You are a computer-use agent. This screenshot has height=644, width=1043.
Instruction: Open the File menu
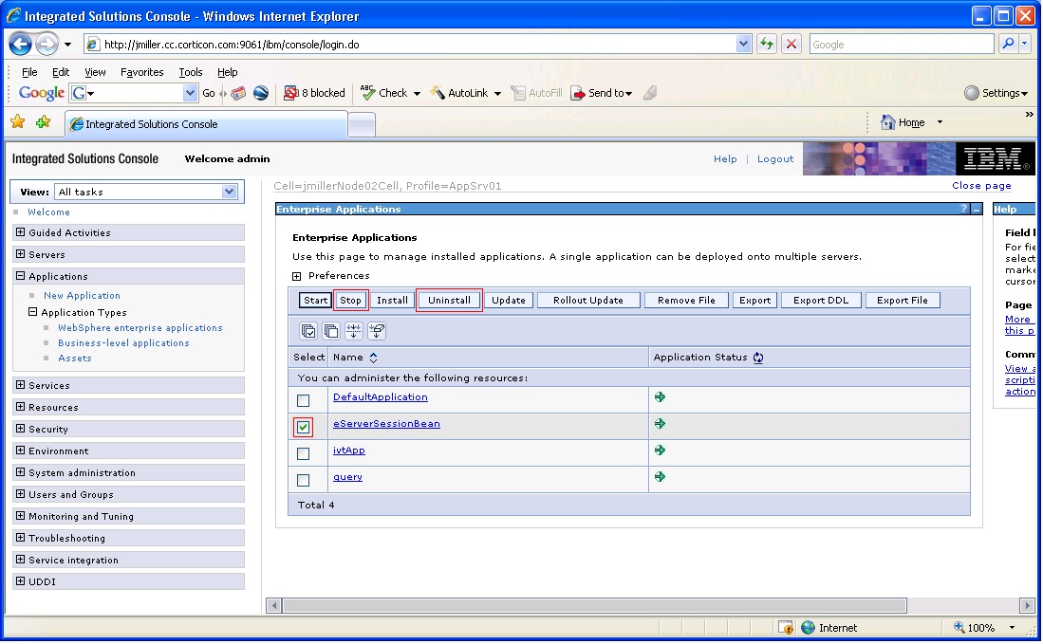[x=29, y=72]
